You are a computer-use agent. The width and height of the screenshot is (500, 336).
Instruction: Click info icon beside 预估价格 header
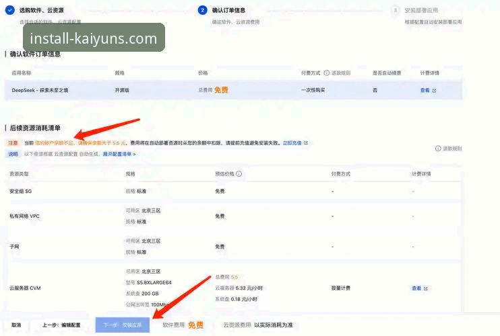(239, 174)
